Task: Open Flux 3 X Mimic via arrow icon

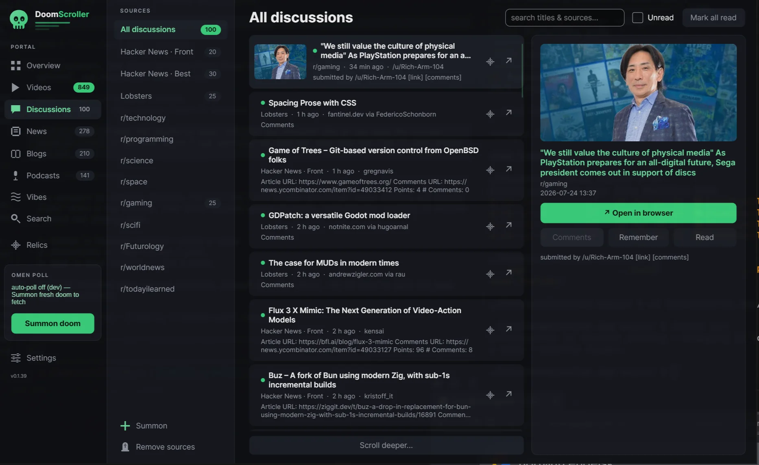Action: (509, 329)
